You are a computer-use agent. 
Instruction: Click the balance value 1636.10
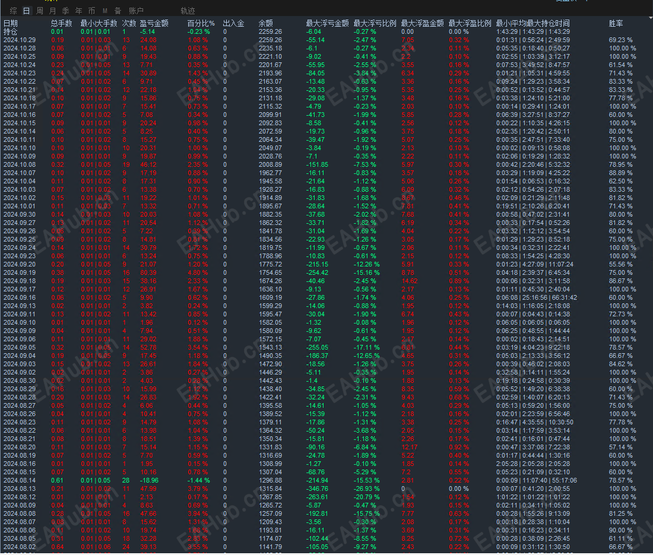click(270, 289)
